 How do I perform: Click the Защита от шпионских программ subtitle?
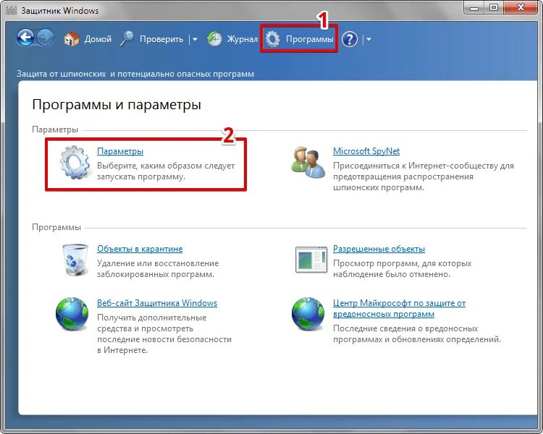[x=135, y=74]
